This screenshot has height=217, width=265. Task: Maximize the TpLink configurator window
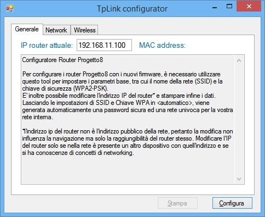click(229, 7)
